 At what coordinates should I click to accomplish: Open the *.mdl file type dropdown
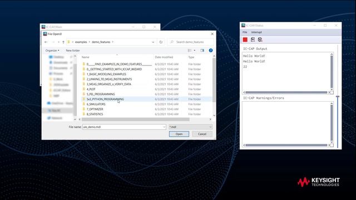pyautogui.click(x=190, y=127)
